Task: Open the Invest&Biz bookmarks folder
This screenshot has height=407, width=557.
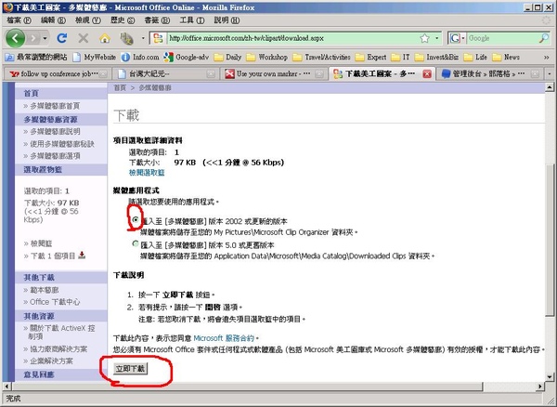Action: [x=437, y=57]
